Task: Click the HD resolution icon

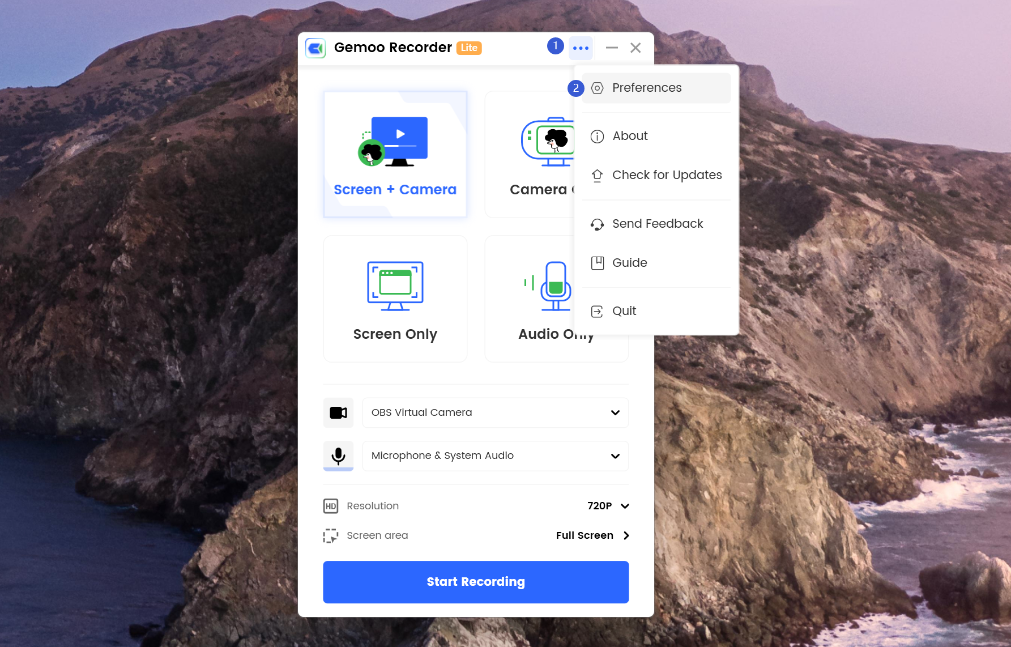Action: coord(331,506)
